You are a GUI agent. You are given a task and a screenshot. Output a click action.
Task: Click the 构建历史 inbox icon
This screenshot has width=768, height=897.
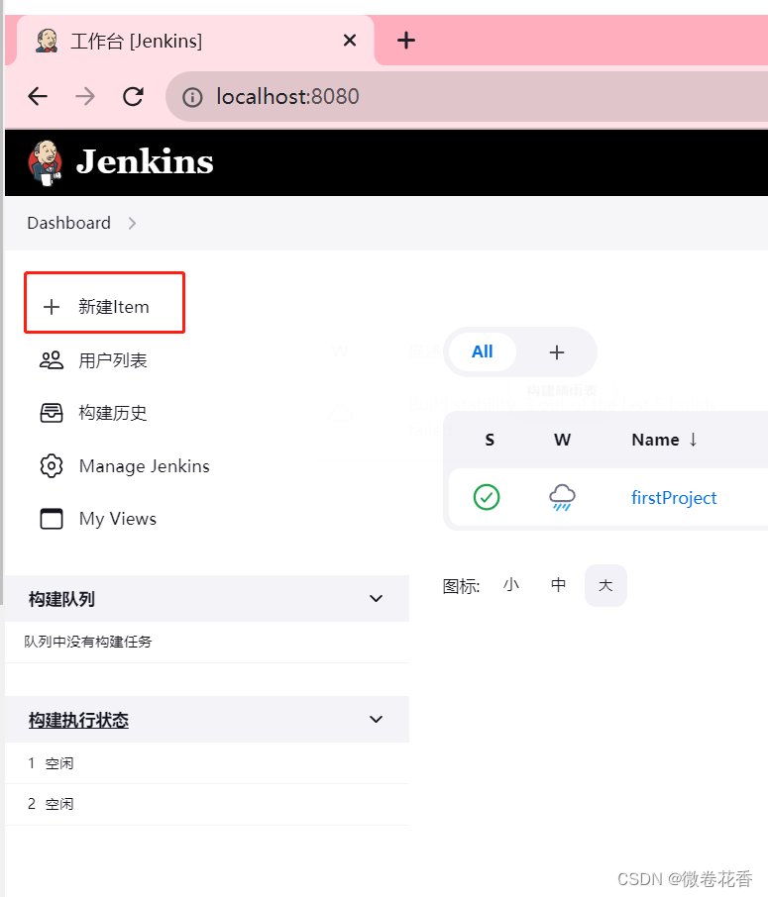click(x=52, y=413)
